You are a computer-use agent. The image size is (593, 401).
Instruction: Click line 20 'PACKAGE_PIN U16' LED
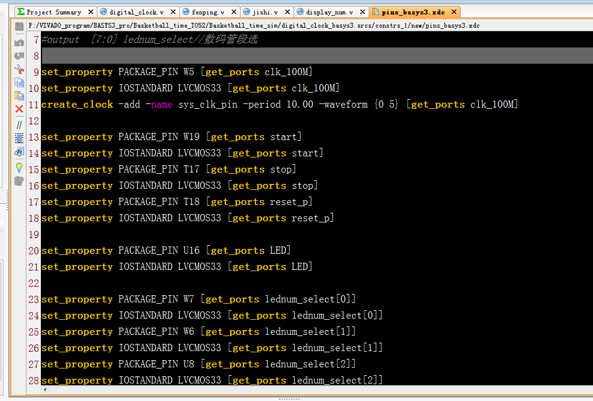167,251
